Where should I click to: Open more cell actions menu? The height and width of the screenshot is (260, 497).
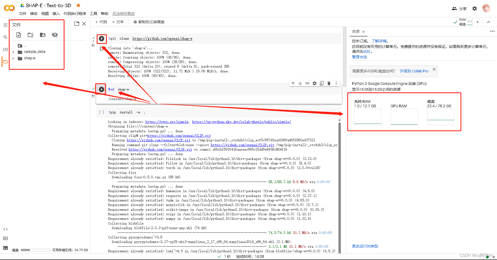[336, 83]
